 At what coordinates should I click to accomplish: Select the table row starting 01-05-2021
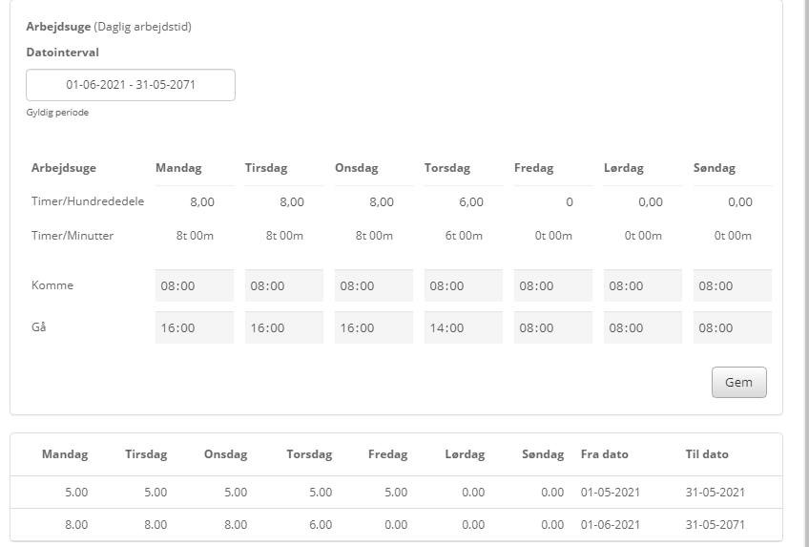tap(395, 493)
